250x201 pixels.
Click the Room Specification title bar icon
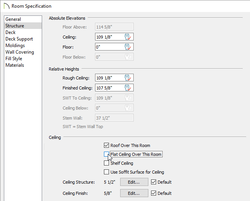(x=7, y=6)
